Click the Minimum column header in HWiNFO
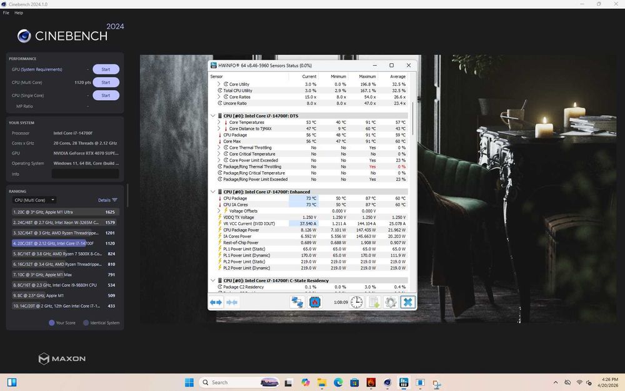 coord(338,76)
